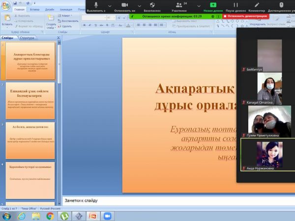Open Zoom Security shield options
Viewport: 295px width, 221px height.
152,4
